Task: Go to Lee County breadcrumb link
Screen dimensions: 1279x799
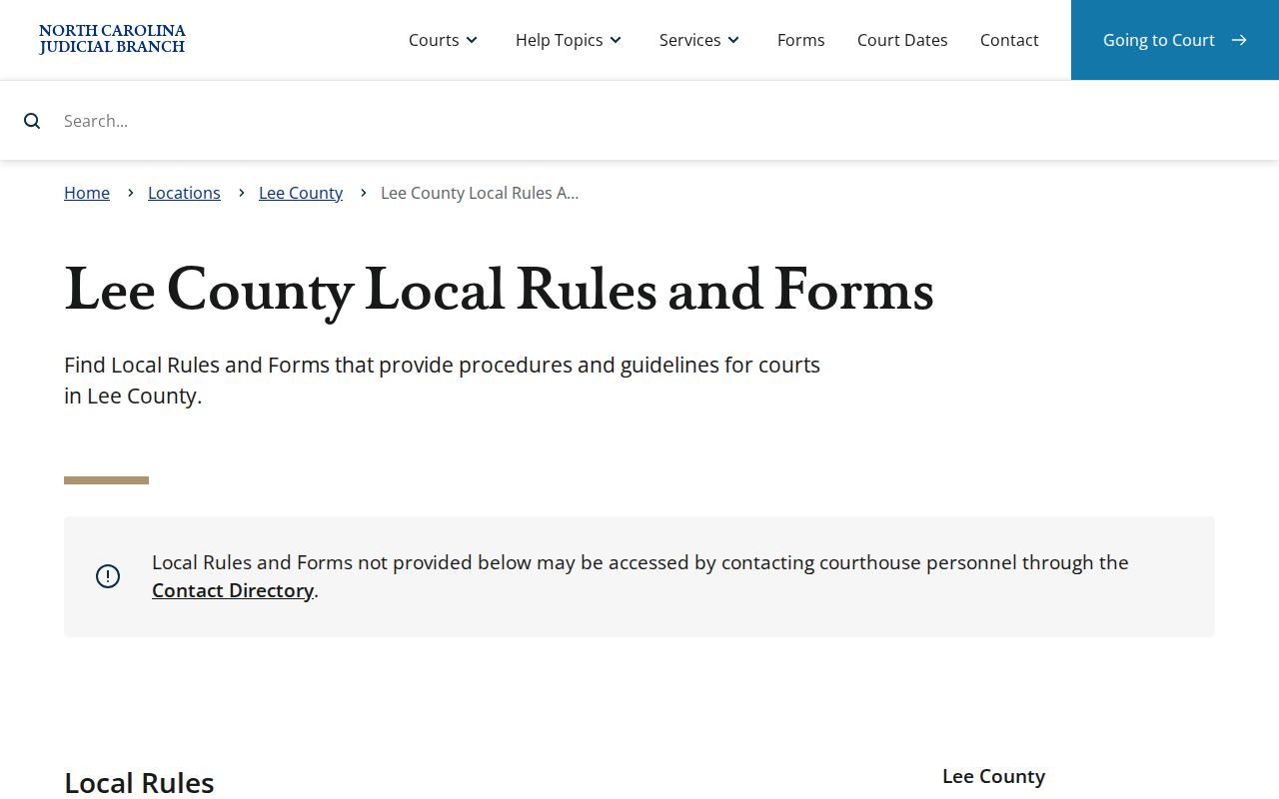Action: click(301, 193)
